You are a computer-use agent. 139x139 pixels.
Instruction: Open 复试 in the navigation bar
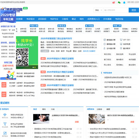74,19
